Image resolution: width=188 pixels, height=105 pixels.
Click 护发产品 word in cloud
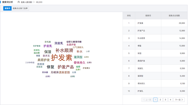coord(66,67)
